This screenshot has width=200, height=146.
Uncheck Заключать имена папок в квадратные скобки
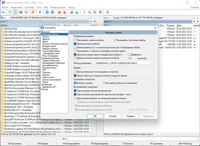click(75, 54)
